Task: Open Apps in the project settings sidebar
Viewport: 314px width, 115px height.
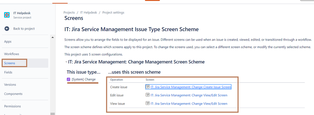Action: pyautogui.click(x=8, y=41)
